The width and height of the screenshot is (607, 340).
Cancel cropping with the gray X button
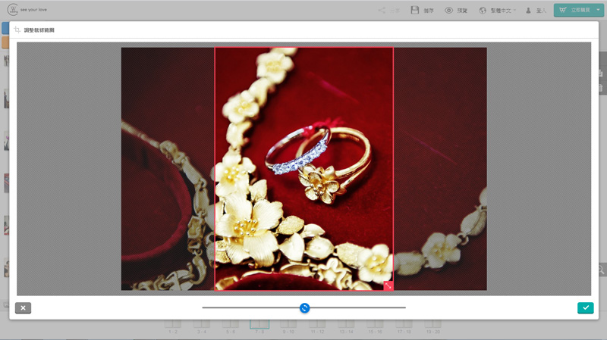click(23, 307)
